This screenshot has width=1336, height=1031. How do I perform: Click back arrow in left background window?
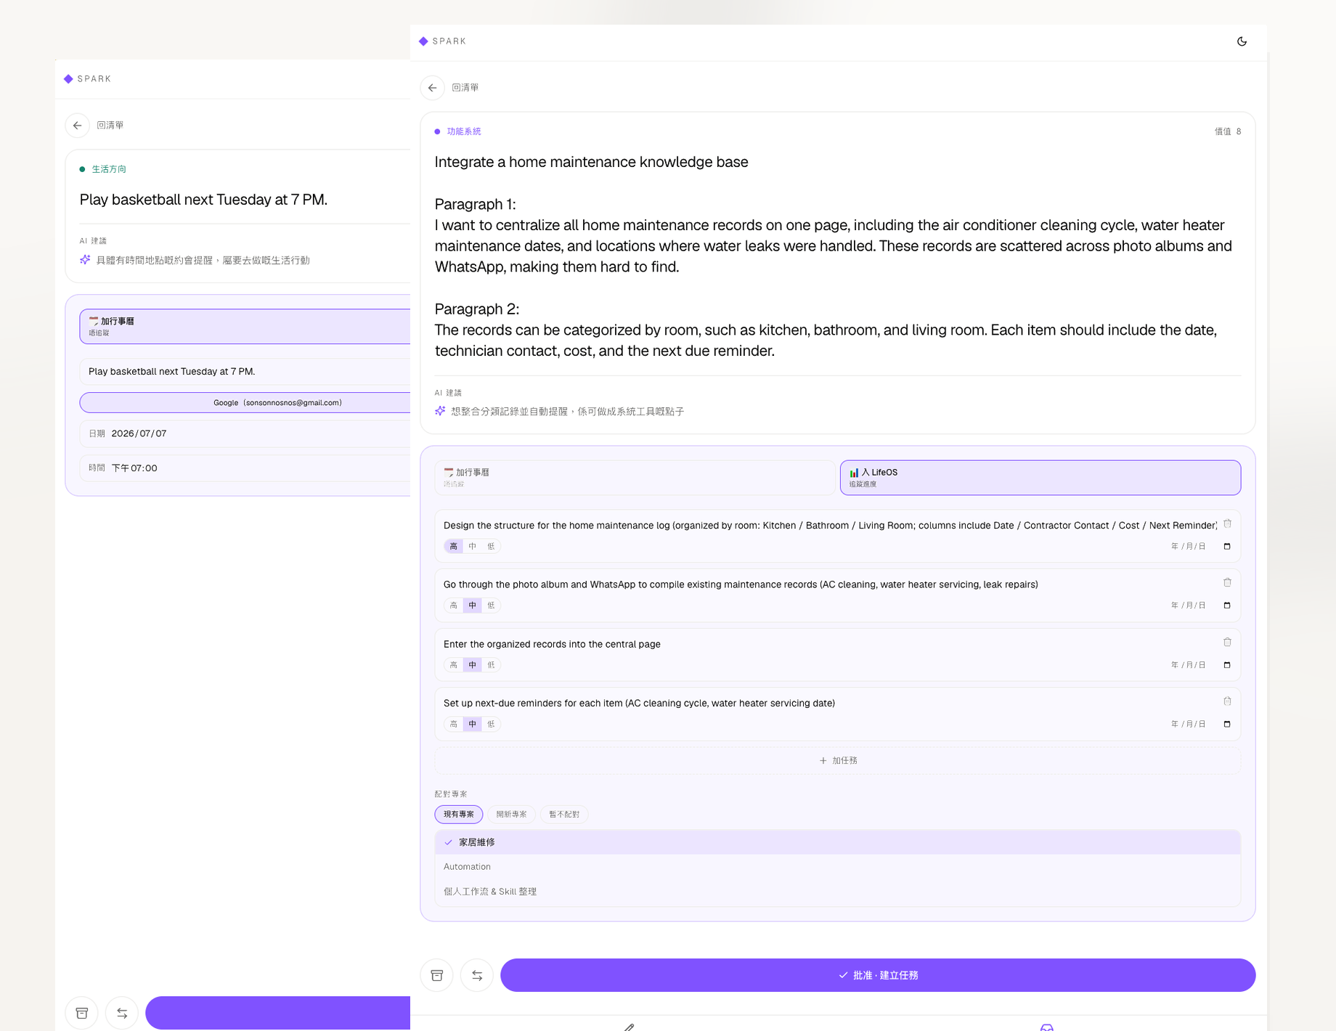(x=78, y=126)
